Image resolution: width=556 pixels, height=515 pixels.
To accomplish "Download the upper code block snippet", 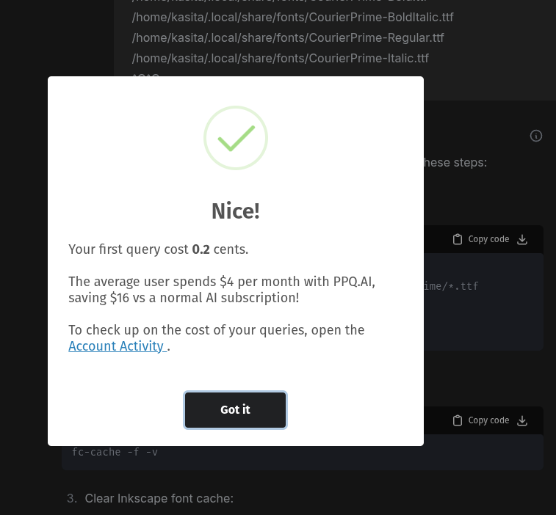I will [x=522, y=239].
